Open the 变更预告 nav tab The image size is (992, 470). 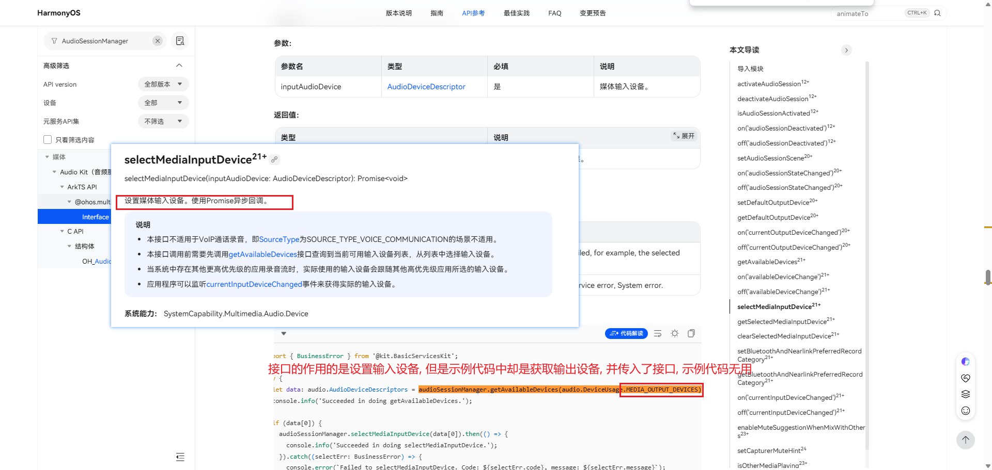(x=593, y=13)
